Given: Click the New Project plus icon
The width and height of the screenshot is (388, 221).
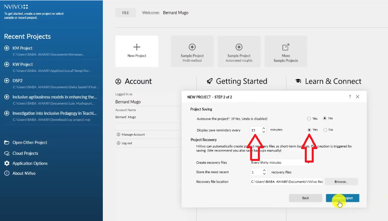Looking at the screenshot, I should click(137, 47).
